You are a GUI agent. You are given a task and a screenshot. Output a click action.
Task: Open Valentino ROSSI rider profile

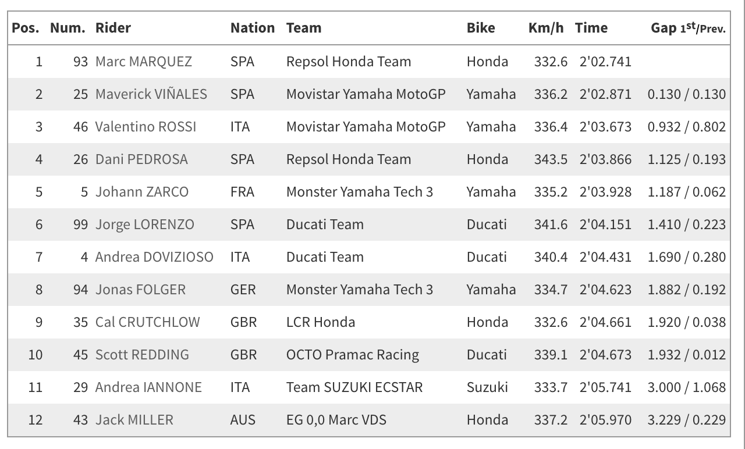[x=146, y=127]
